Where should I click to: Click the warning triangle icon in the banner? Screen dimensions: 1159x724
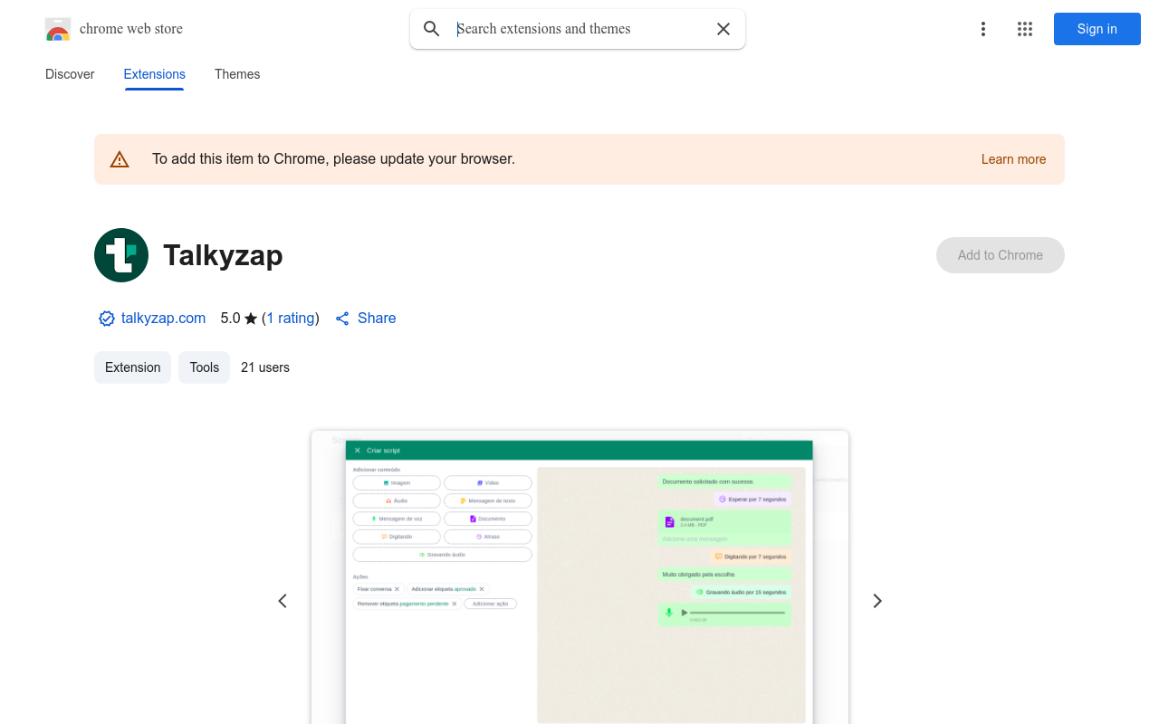[120, 159]
